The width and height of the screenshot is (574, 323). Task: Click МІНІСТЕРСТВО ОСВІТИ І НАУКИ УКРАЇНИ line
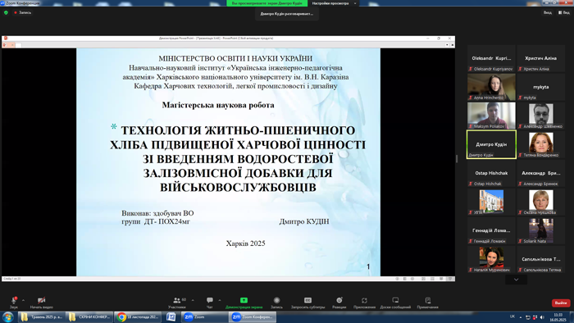235,58
